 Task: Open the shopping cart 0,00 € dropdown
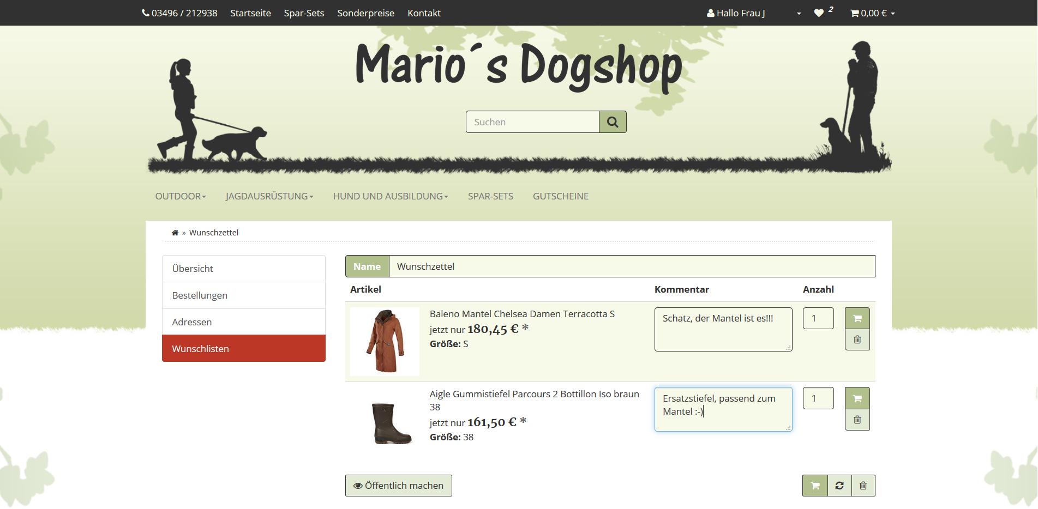tap(872, 13)
